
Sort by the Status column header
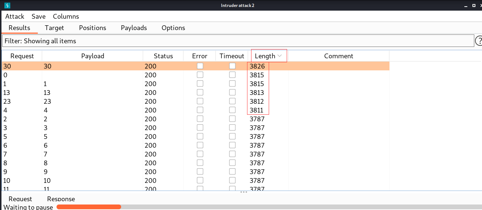point(163,56)
